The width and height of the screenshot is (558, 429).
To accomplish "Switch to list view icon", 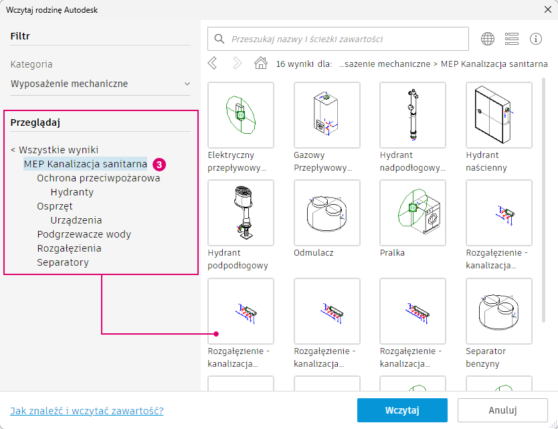I will (511, 39).
